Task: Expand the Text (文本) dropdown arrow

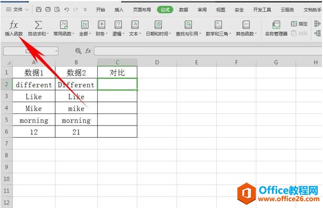Action: (140, 34)
